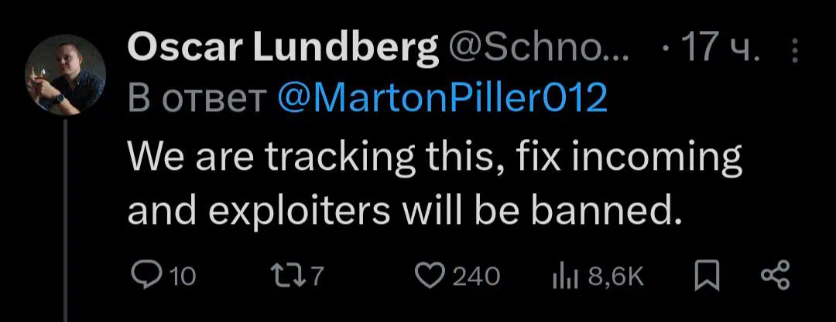Click the views count 8,6K
The width and height of the screenshot is (836, 322).
coord(616,277)
